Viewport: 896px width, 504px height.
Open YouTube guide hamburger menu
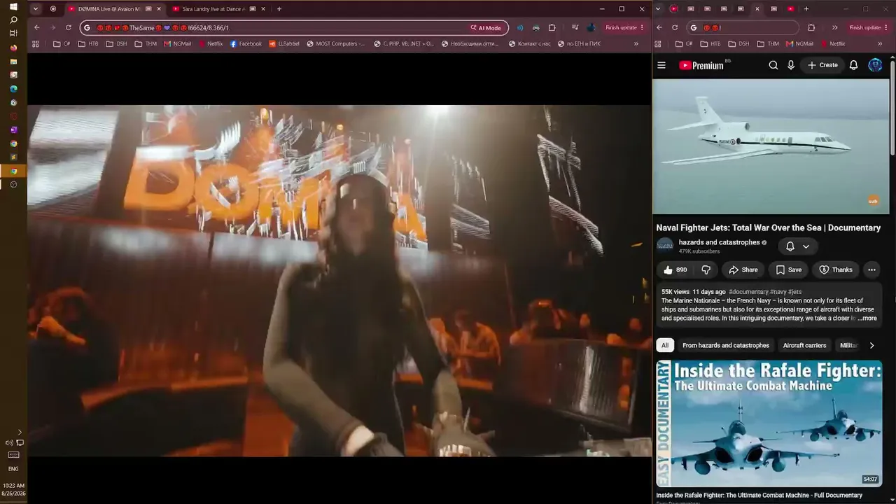661,65
